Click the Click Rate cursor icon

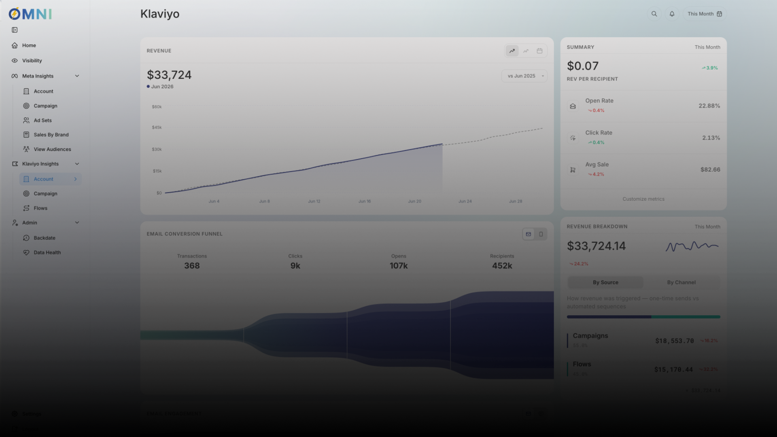[x=573, y=138]
